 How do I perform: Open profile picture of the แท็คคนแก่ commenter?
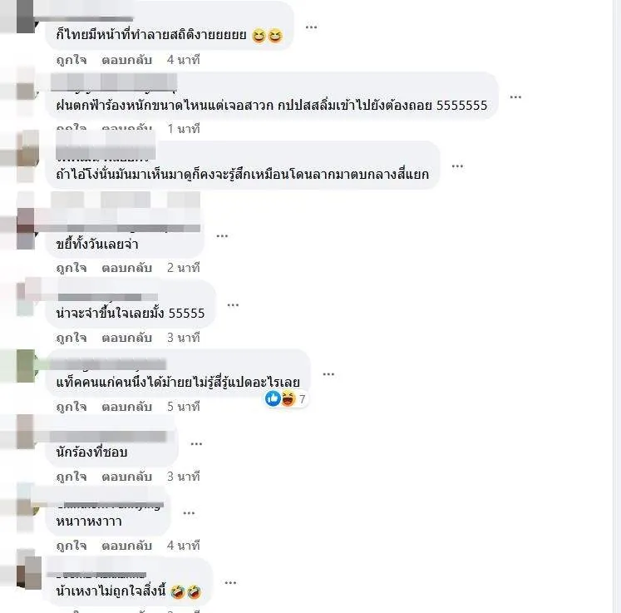(26, 366)
